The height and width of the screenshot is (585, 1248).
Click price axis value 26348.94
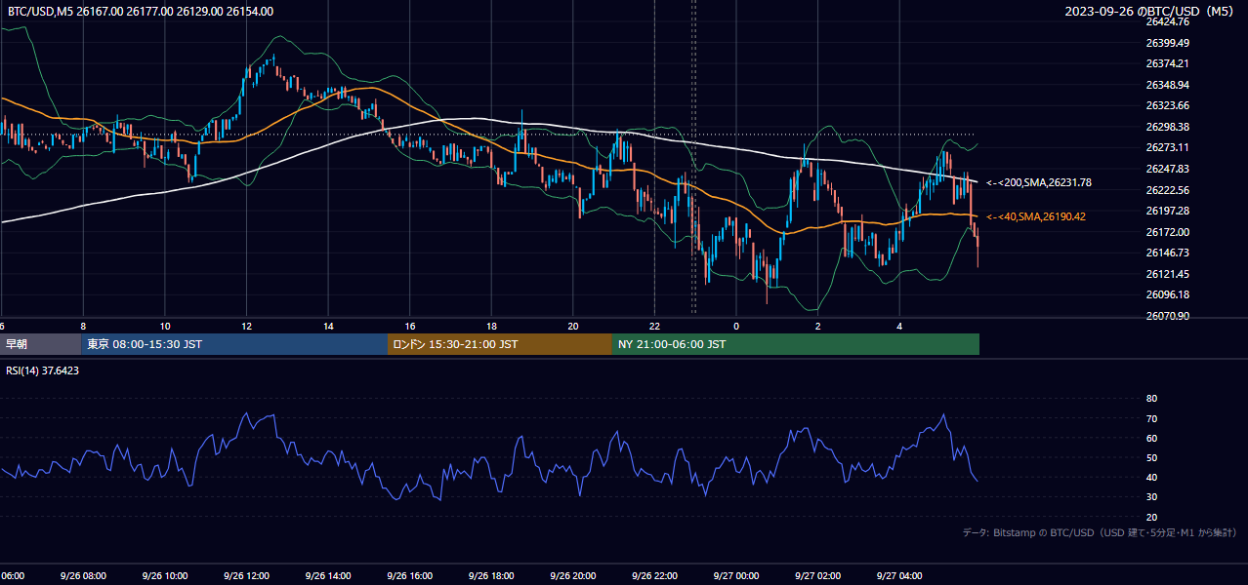(x=1167, y=85)
